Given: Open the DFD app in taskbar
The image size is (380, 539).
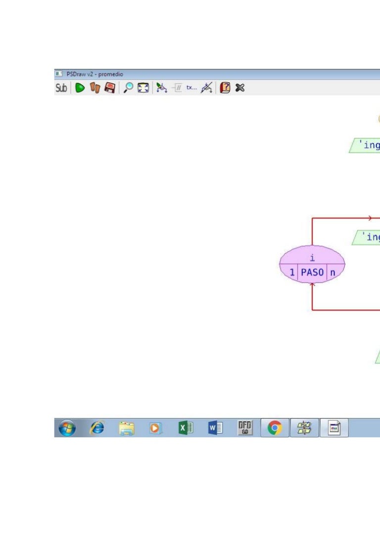Looking at the screenshot, I should pyautogui.click(x=245, y=427).
